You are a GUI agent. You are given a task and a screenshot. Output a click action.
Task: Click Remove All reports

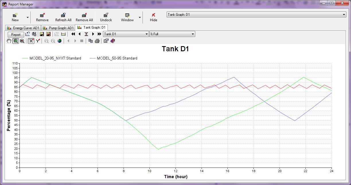click(x=84, y=17)
